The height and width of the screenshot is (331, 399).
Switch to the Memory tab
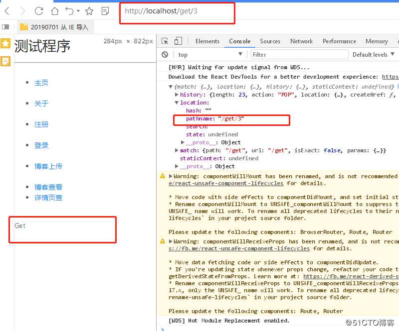pyautogui.click(x=377, y=41)
